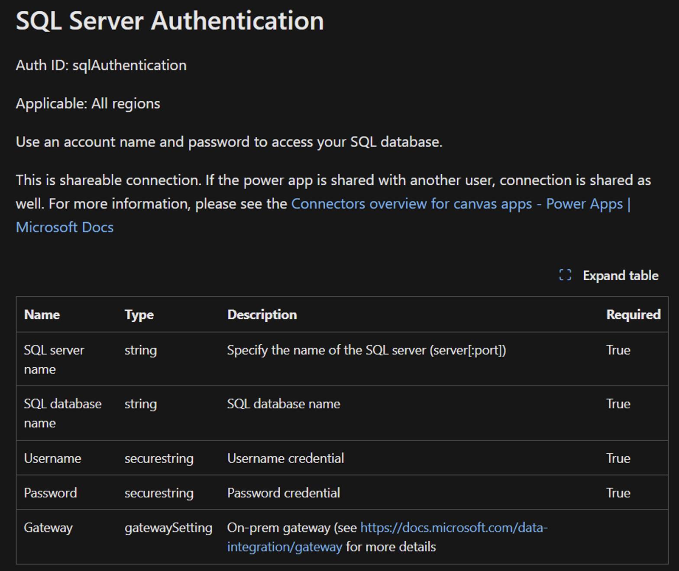Click True in the SQL database name row
679x571 pixels.
coord(618,404)
